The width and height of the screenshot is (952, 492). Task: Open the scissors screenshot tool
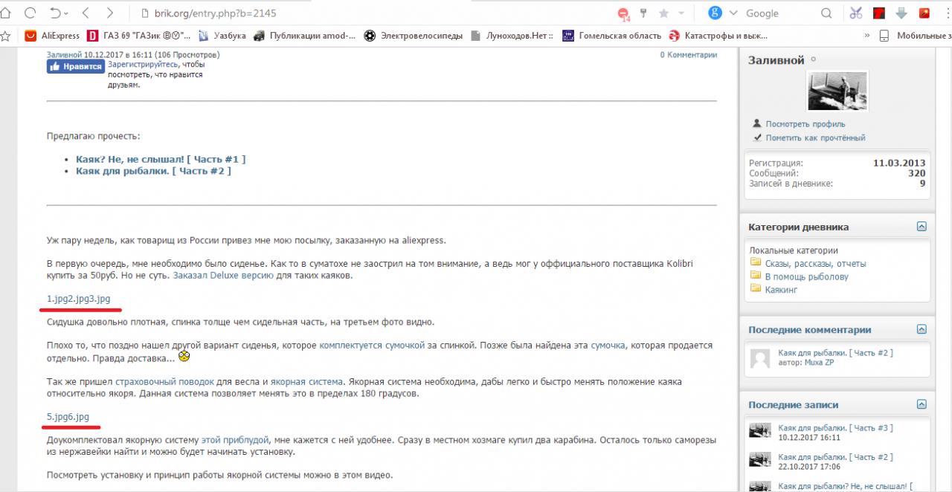point(856,13)
